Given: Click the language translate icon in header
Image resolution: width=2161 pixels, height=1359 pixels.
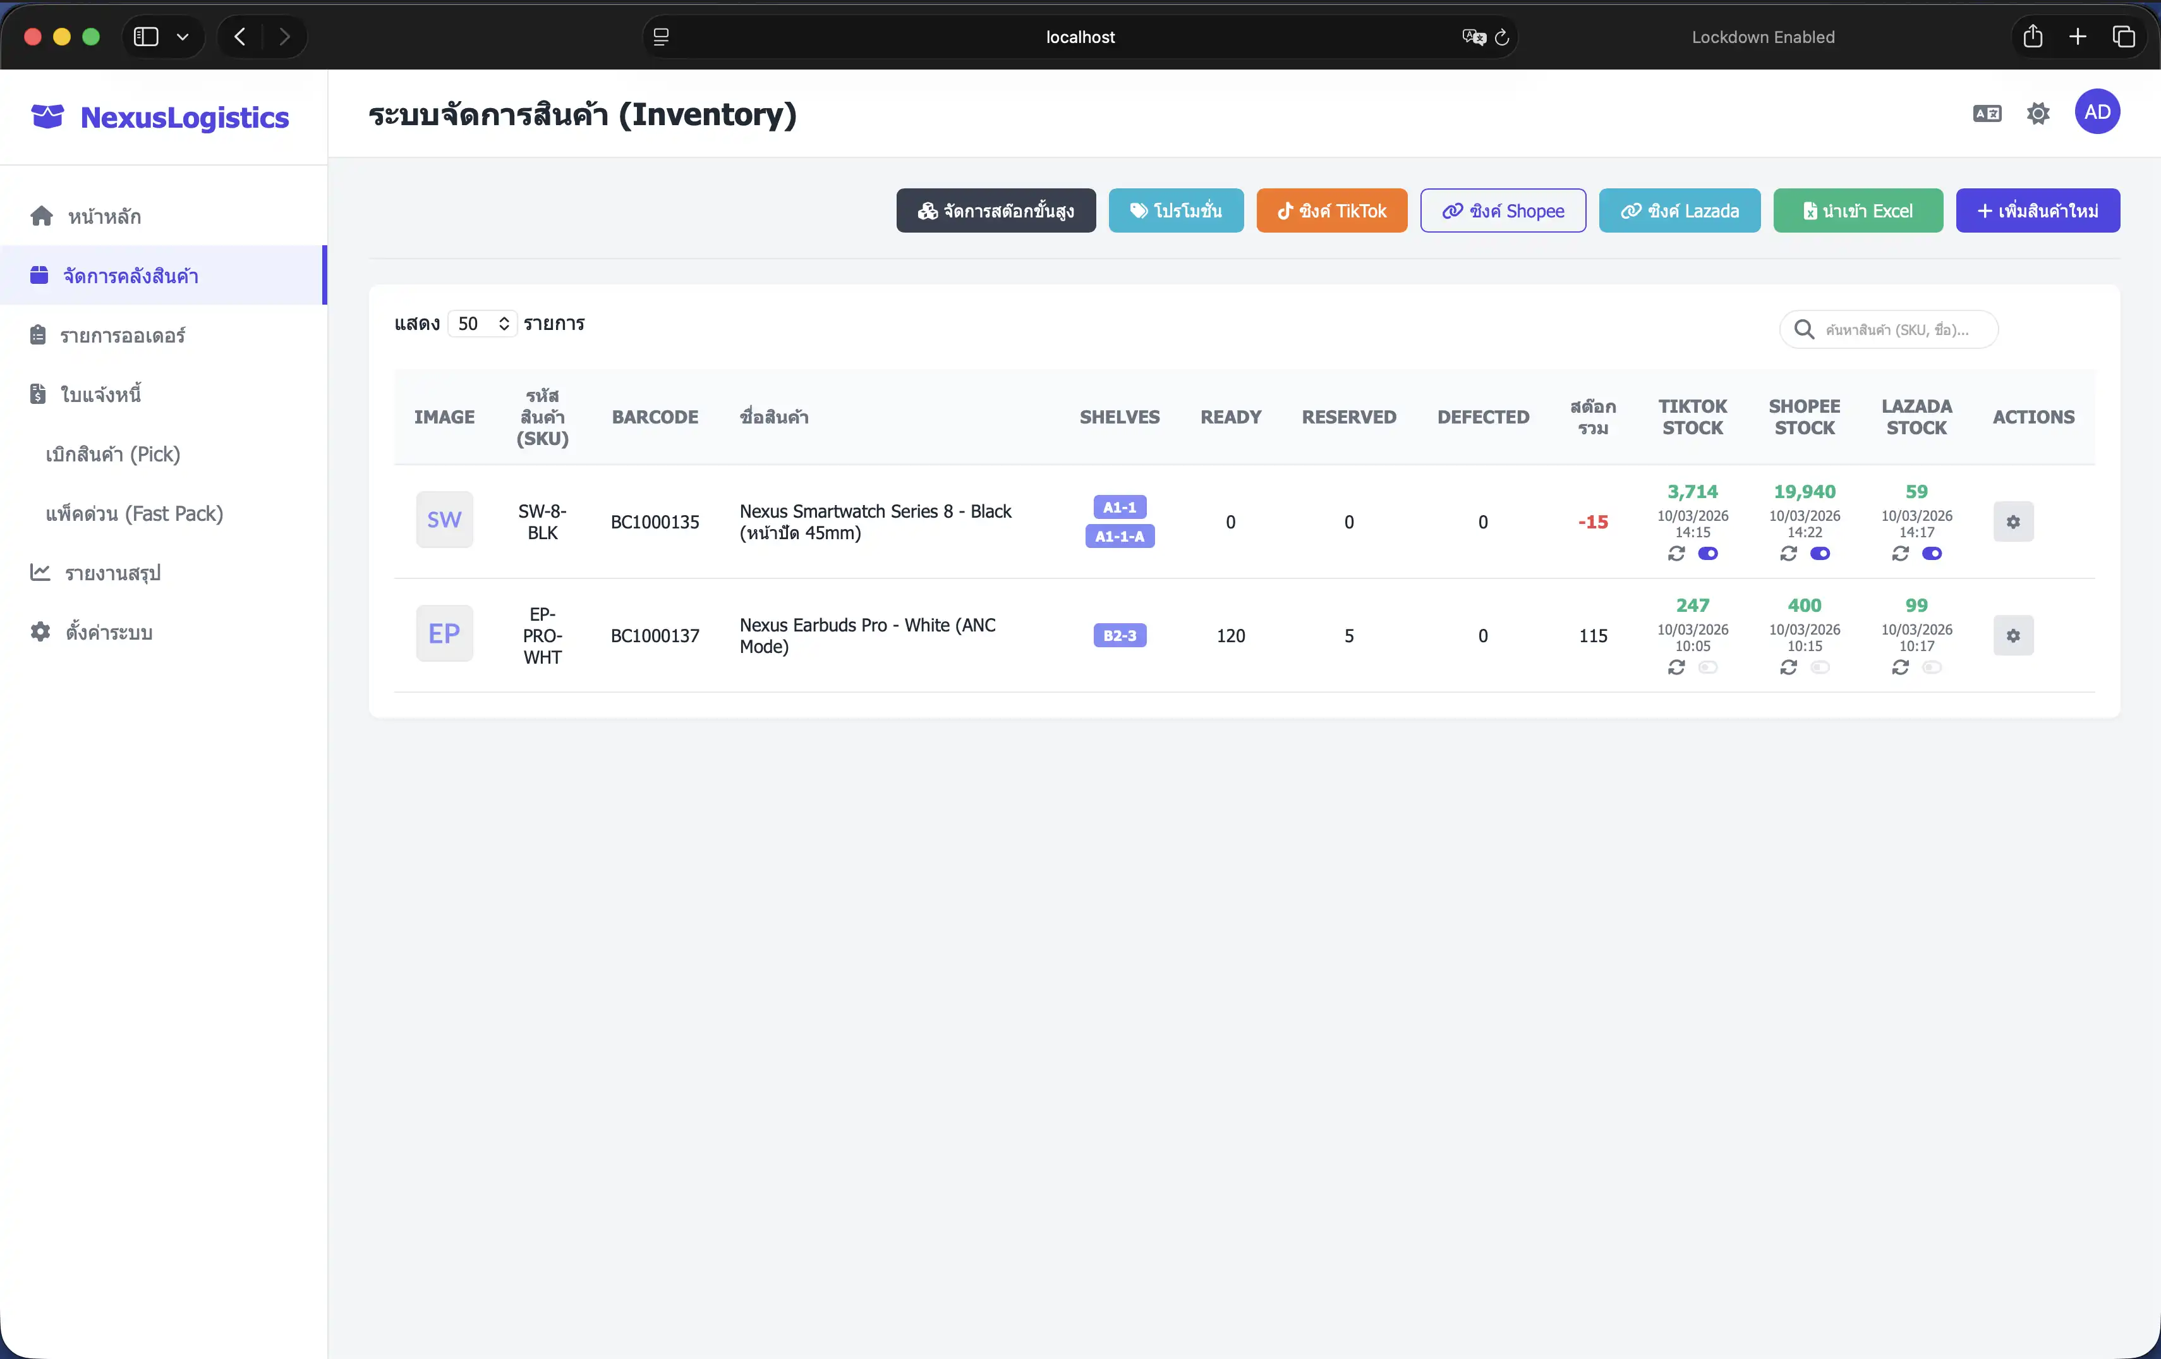Looking at the screenshot, I should tap(1987, 113).
